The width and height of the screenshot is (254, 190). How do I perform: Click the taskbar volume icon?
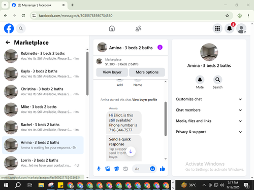click(x=222, y=185)
